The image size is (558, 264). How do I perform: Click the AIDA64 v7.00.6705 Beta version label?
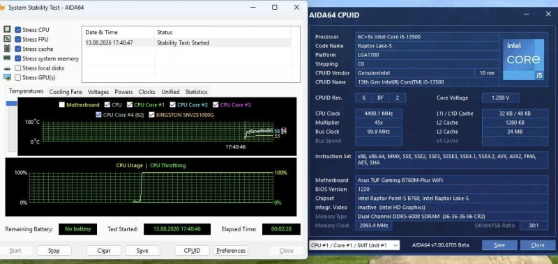(441, 245)
